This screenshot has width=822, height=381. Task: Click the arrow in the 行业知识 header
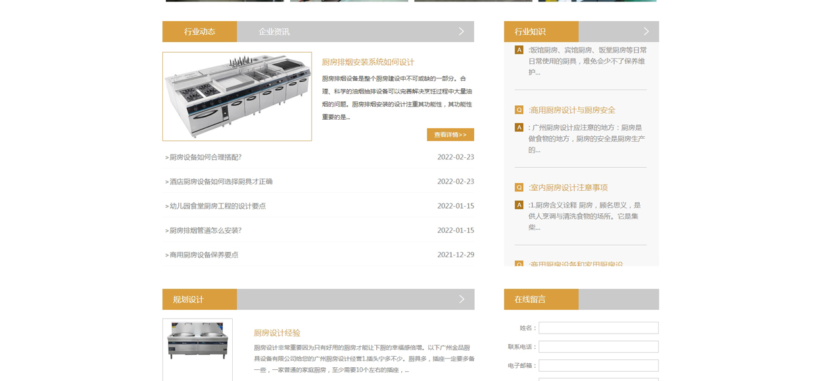click(x=646, y=32)
